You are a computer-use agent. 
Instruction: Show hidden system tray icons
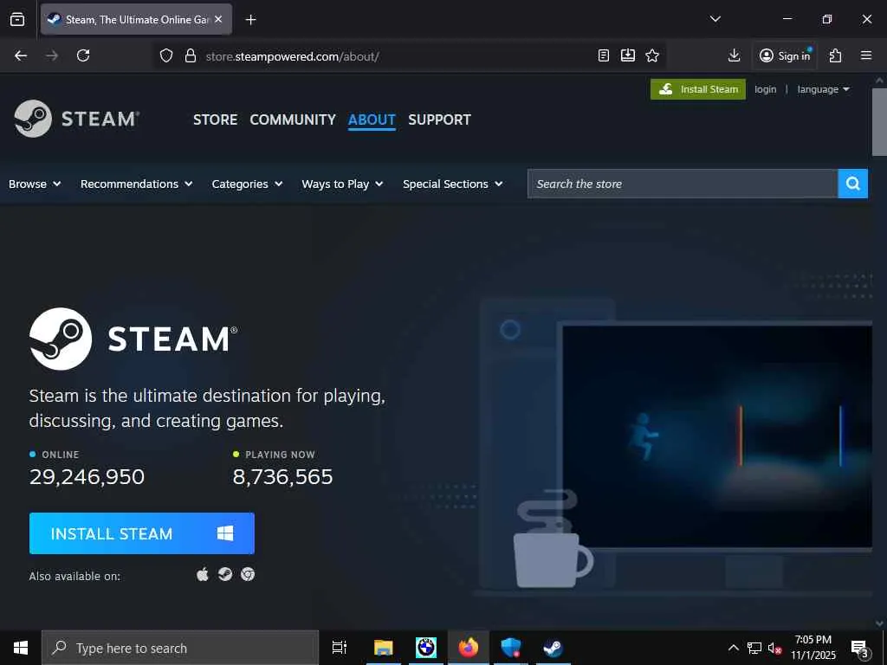pyautogui.click(x=733, y=648)
